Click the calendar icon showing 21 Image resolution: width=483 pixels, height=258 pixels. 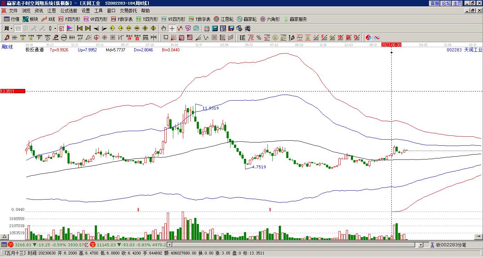pos(207,28)
